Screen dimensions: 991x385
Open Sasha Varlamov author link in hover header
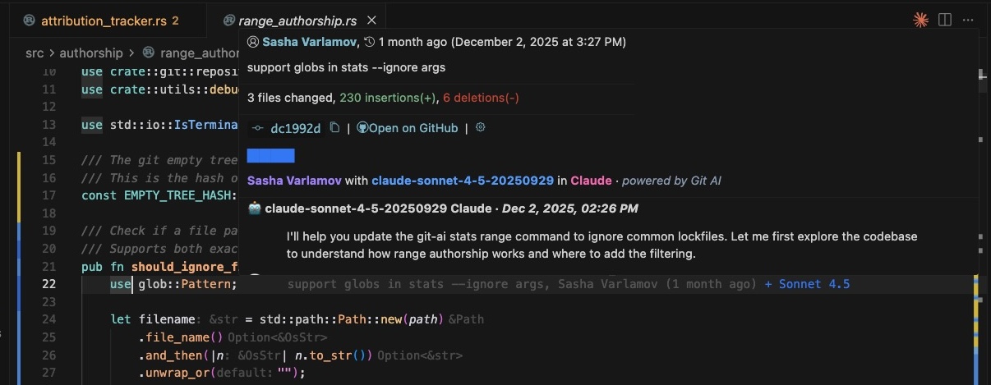(x=309, y=41)
